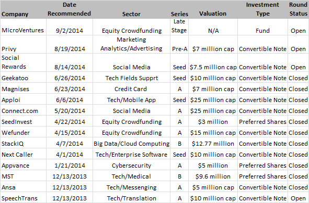Click the 6/26/2014 date cell for Geekatoo
This screenshot has width=309, height=203.
[70, 77]
